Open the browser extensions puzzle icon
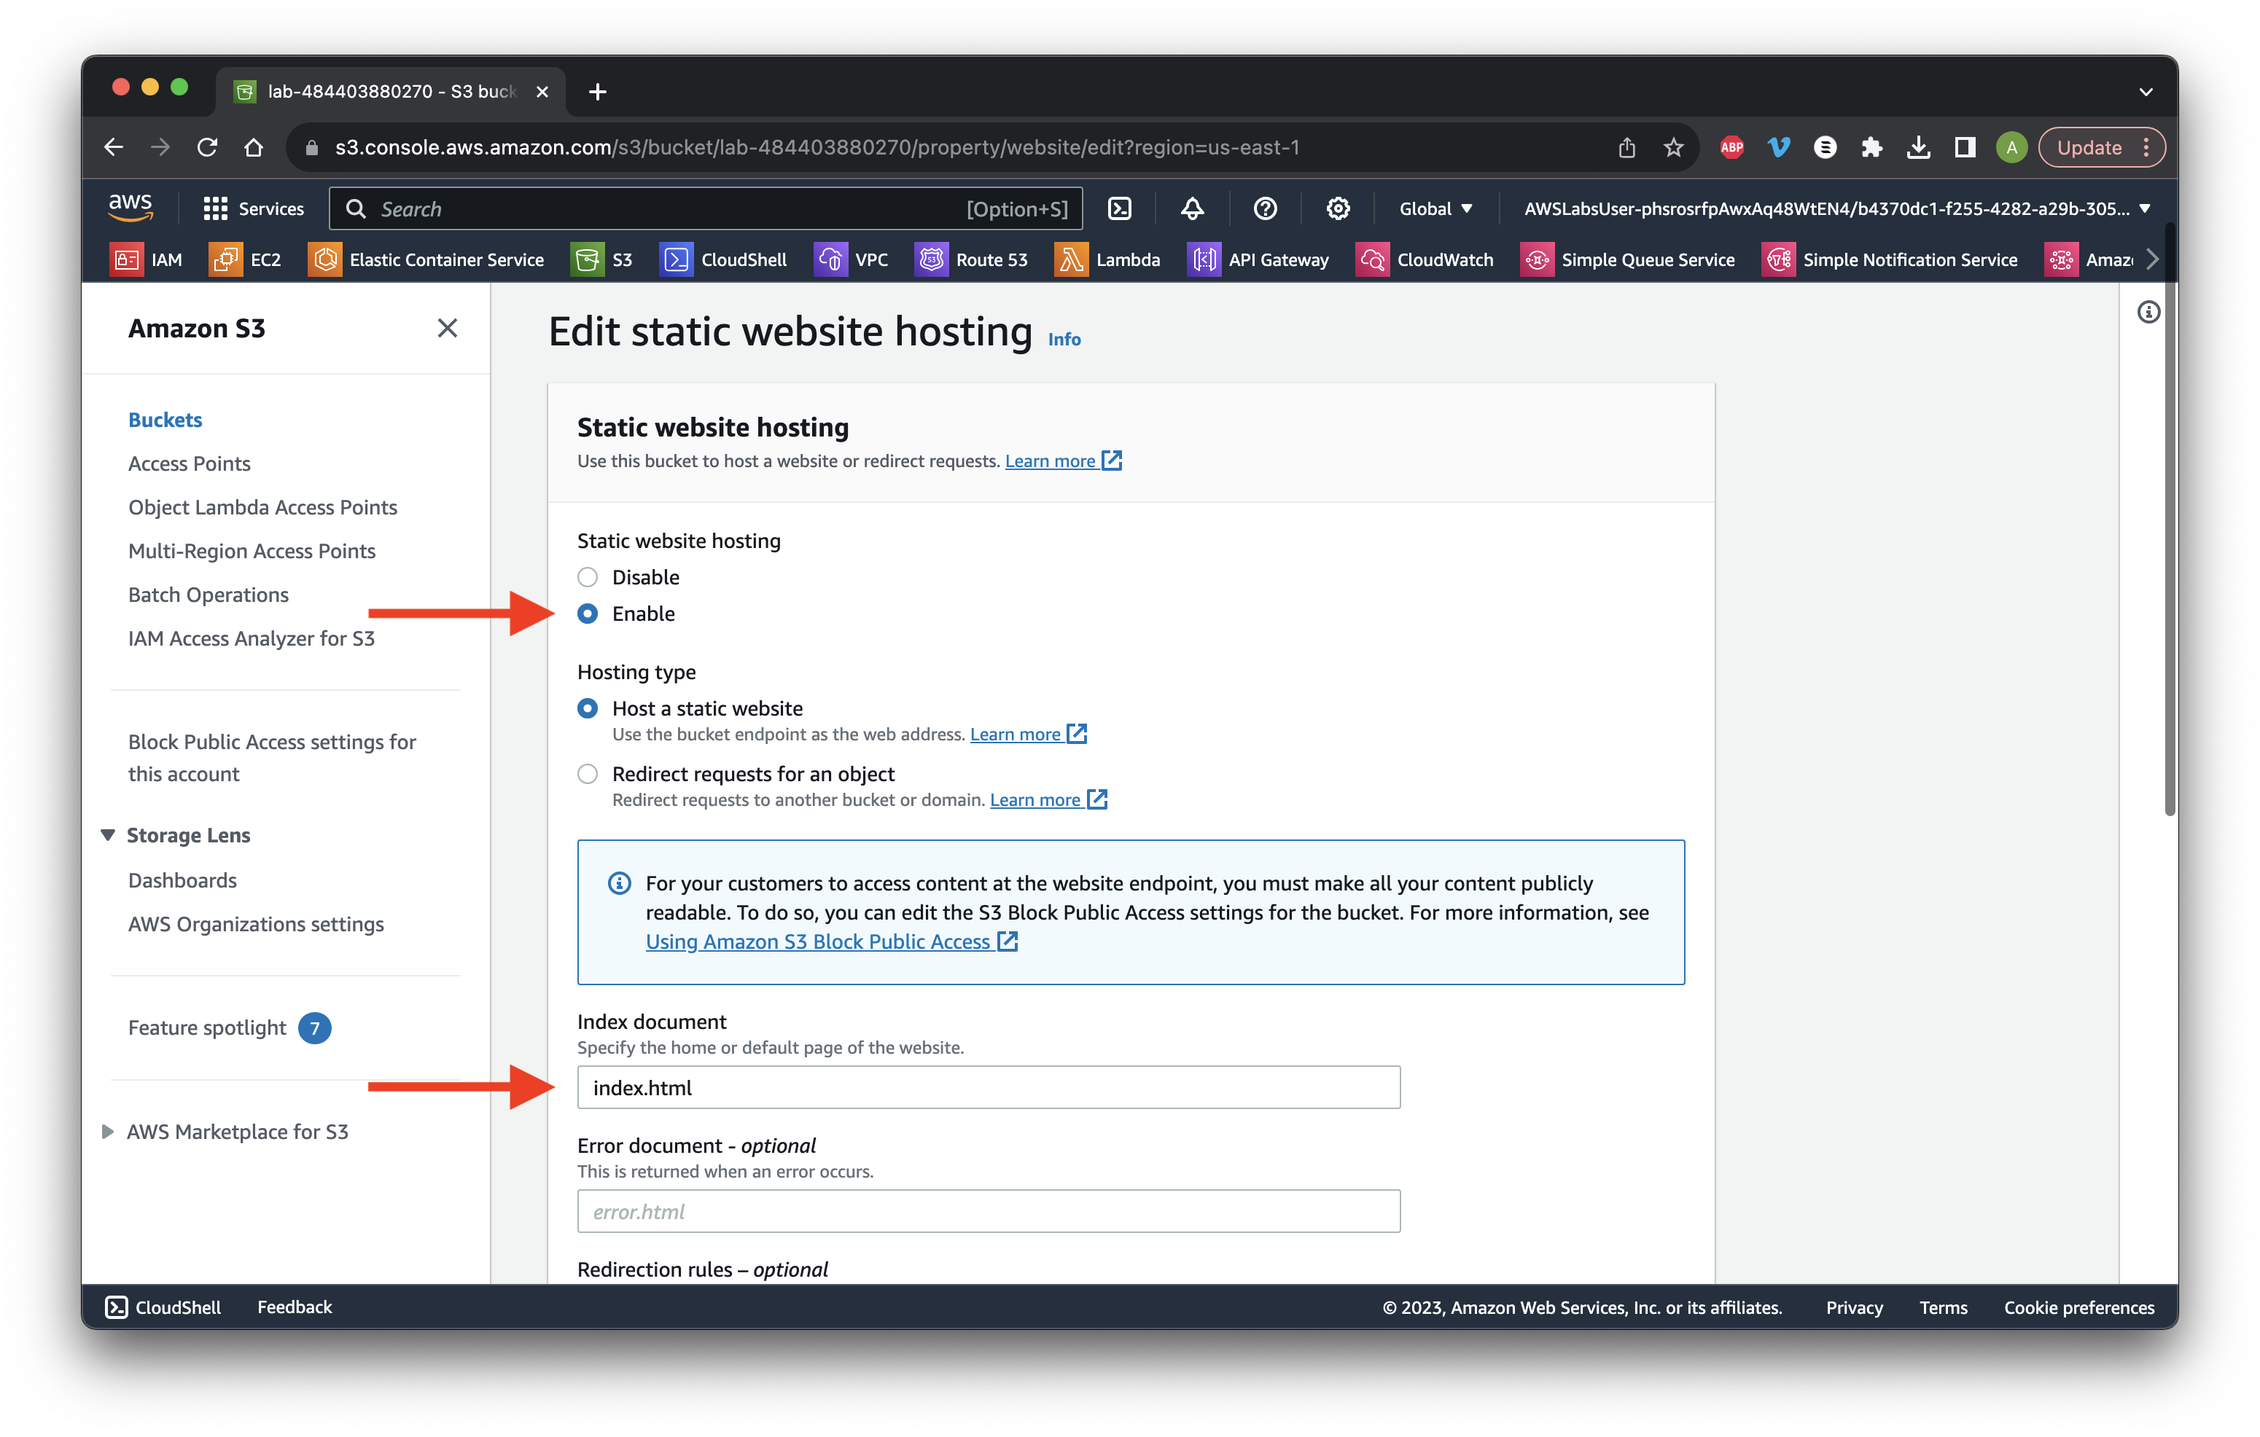The width and height of the screenshot is (2260, 1437). point(1871,147)
